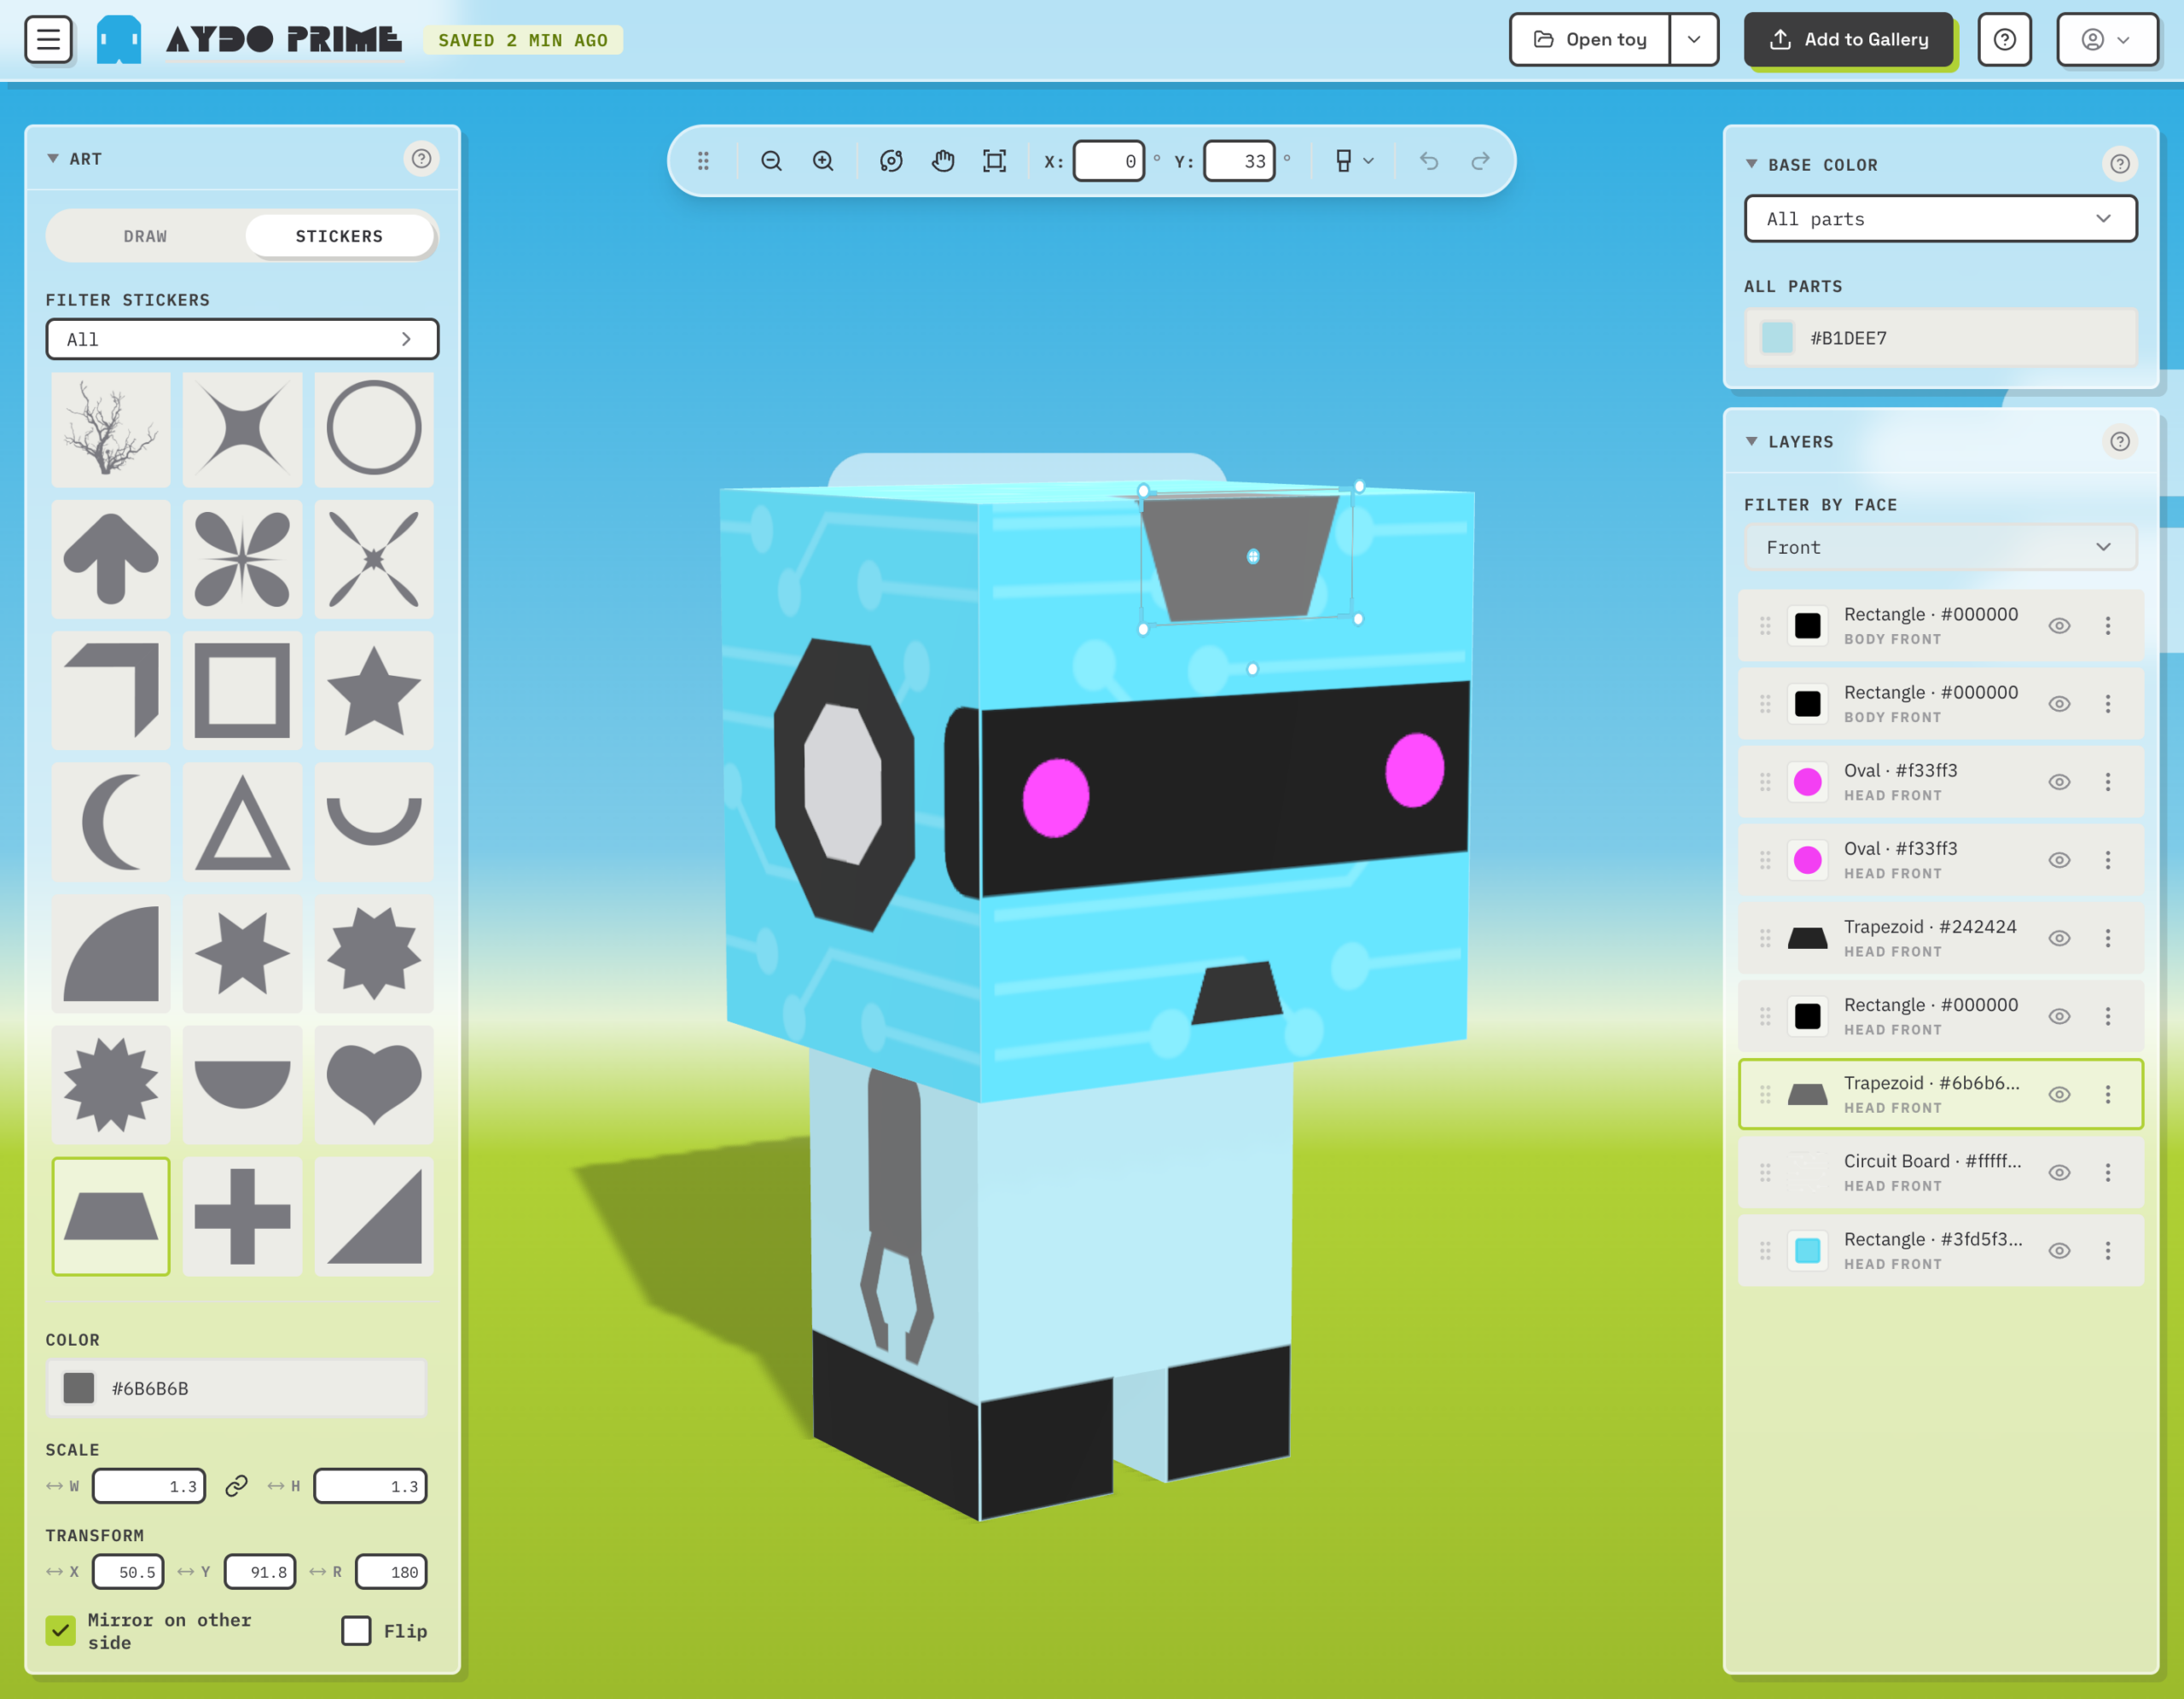The height and width of the screenshot is (1699, 2184).
Task: Open the help button in the header
Action: [x=2005, y=40]
